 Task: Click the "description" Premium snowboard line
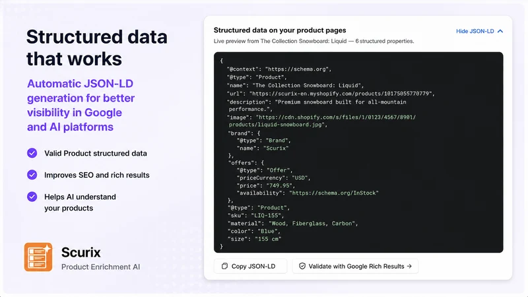[317, 106]
